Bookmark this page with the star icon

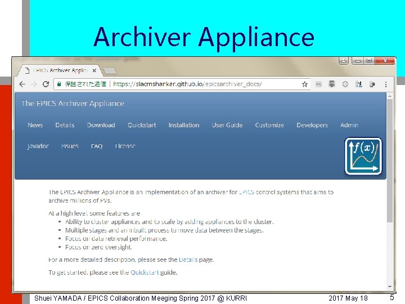(x=305, y=84)
